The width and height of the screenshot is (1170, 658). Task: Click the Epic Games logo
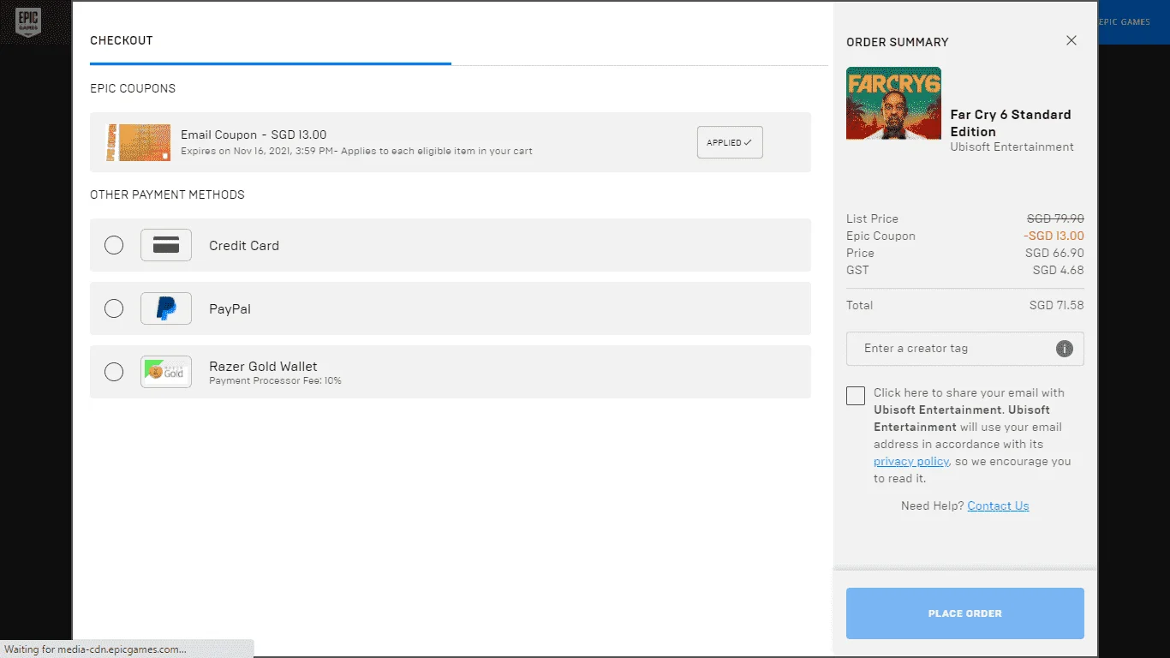click(x=28, y=21)
